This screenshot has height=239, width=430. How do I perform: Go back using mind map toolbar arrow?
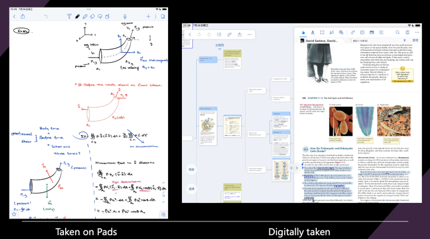coord(190,34)
